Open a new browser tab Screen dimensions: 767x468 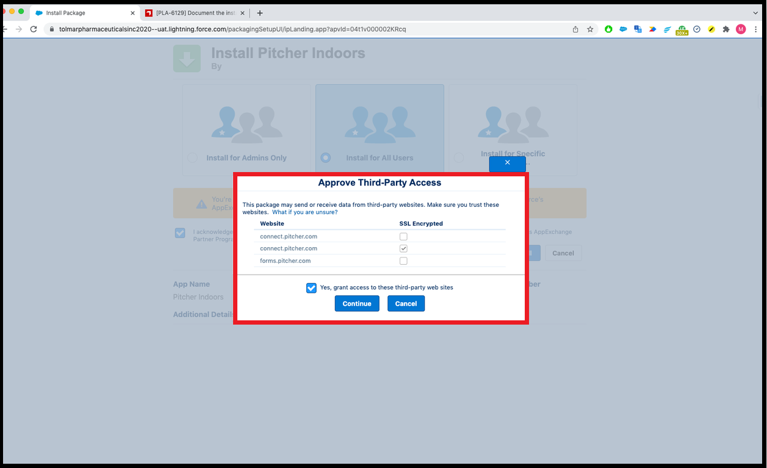260,13
